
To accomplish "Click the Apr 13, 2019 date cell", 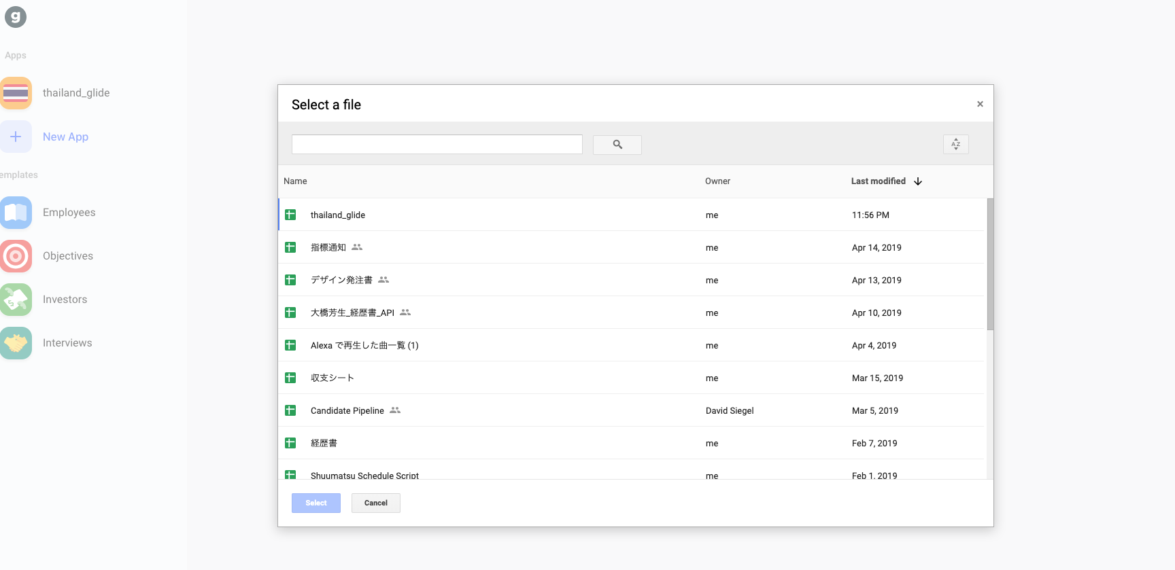I will point(876,280).
